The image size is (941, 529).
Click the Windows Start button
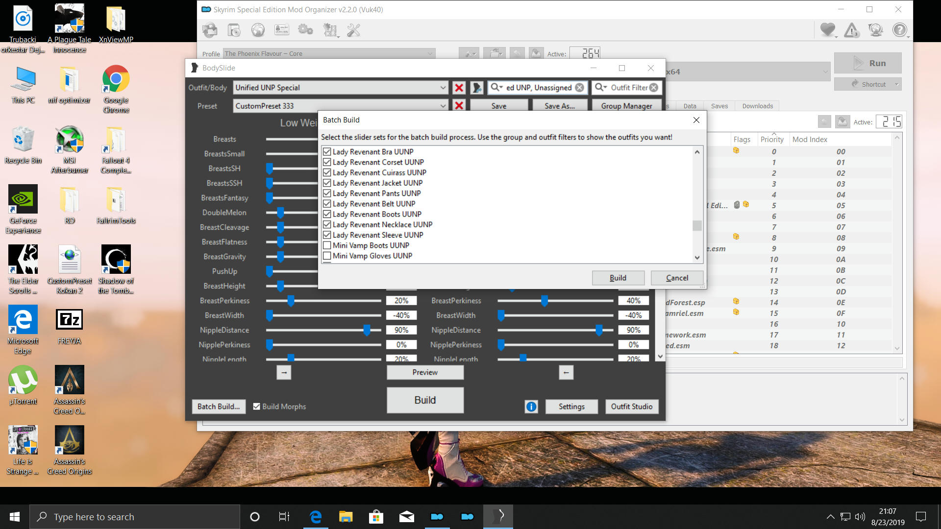tap(15, 517)
